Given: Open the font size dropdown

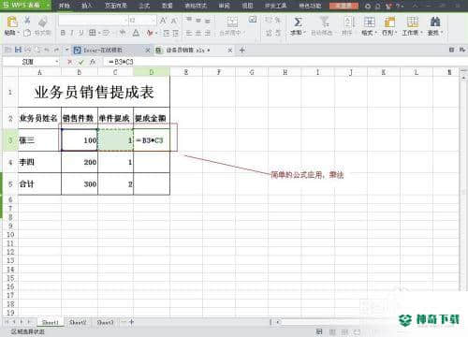Looking at the screenshot, I should pyautogui.click(x=153, y=21).
